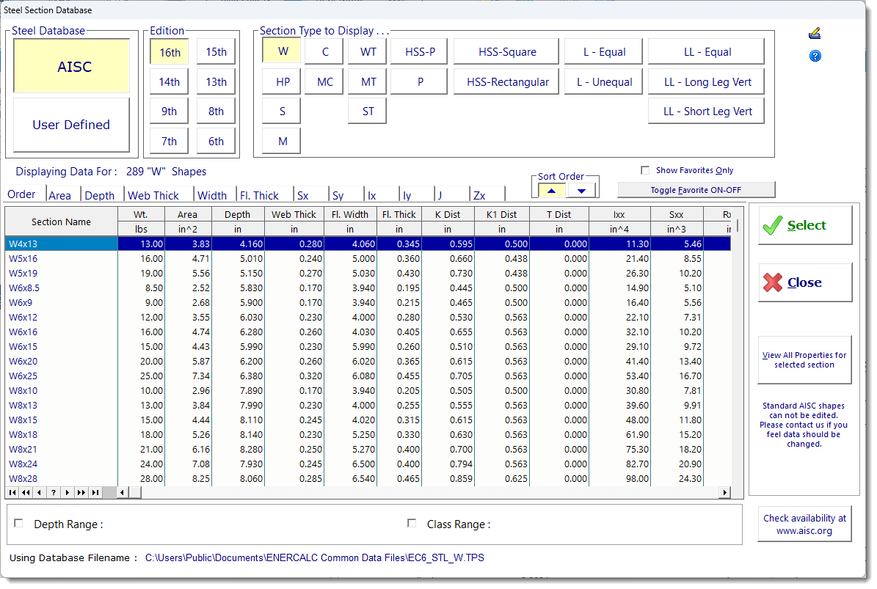Select User Defined database
This screenshot has height=589, width=877.
(x=72, y=125)
